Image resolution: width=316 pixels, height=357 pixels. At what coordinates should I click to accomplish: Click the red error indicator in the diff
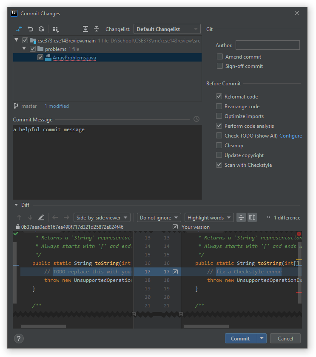[x=299, y=234]
